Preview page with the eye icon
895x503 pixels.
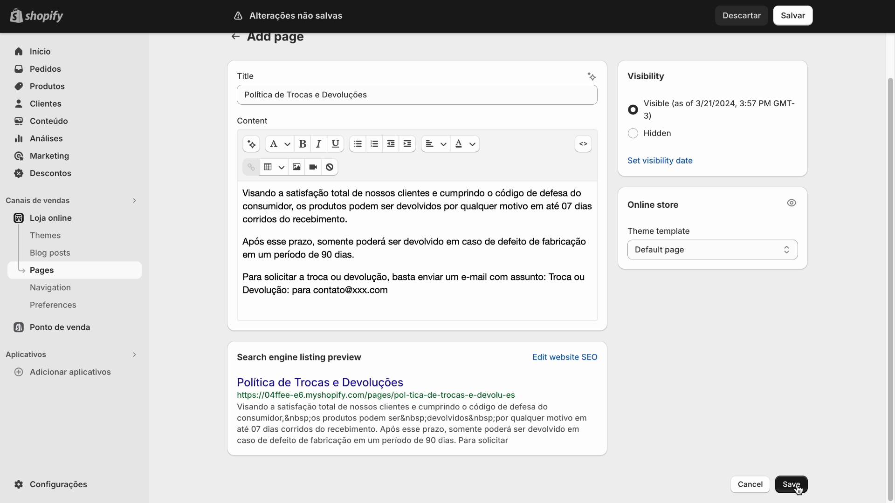[x=792, y=203]
